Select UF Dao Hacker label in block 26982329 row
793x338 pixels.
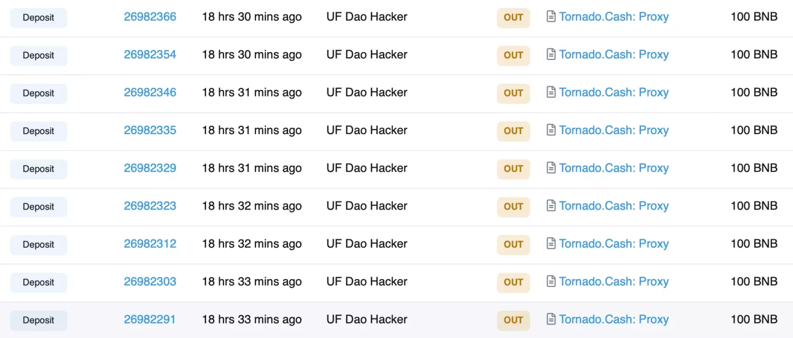point(367,168)
